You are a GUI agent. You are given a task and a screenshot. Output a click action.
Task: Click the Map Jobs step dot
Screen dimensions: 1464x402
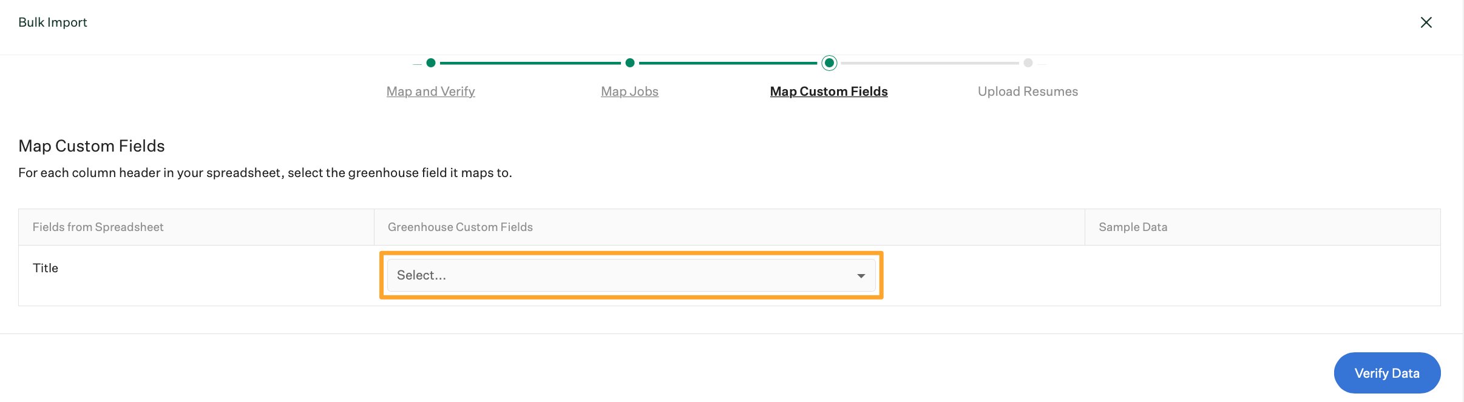[630, 62]
